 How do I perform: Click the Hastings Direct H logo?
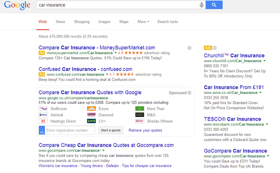point(43,121)
